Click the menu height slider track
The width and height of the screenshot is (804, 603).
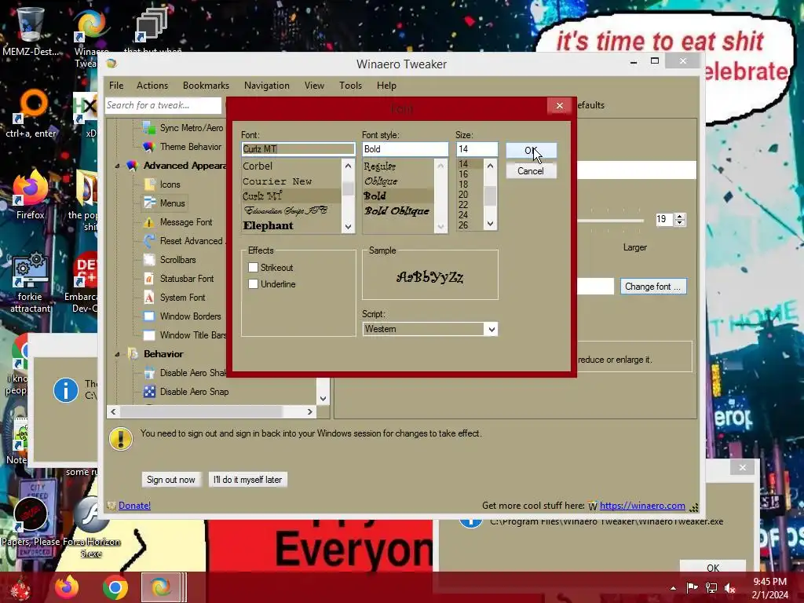610,221
